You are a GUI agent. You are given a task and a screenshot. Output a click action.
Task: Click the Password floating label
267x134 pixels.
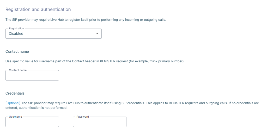pos(83,117)
